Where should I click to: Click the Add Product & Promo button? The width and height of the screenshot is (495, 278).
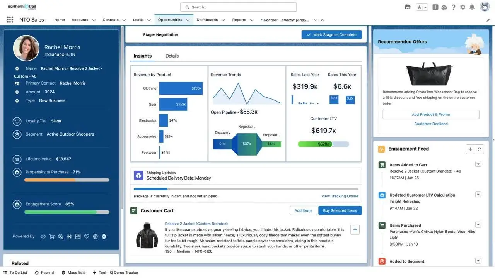point(431,114)
